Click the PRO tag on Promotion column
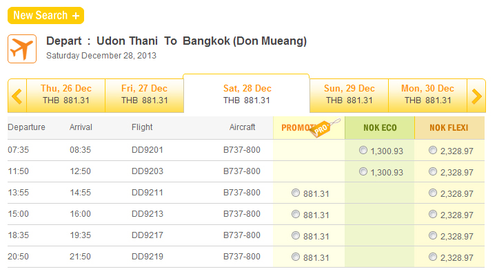The image size is (497, 278). pyautogui.click(x=328, y=128)
